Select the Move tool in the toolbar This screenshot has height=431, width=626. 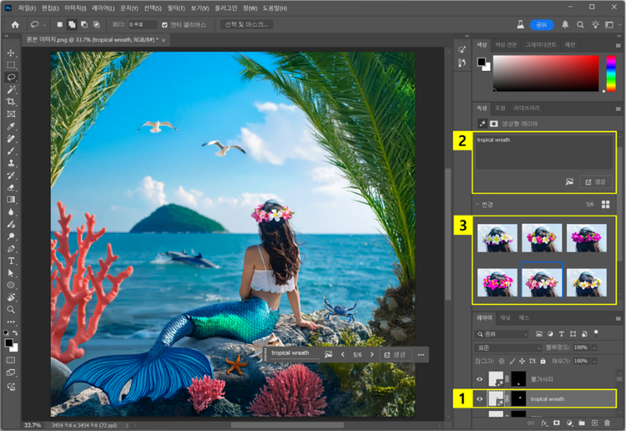(x=11, y=53)
